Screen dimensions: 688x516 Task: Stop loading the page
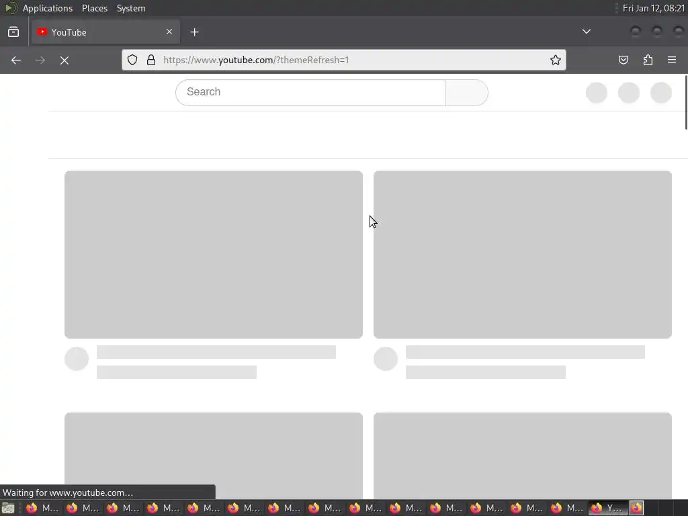(64, 60)
